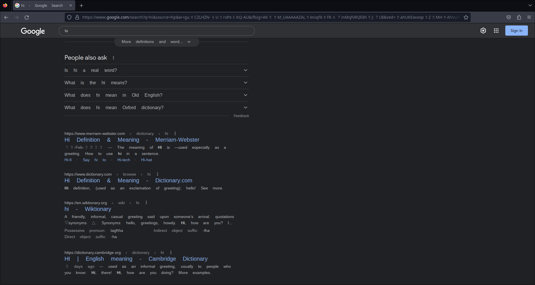Open the 'hi - Wiktionary' result
535x285 pixels.
(88, 209)
